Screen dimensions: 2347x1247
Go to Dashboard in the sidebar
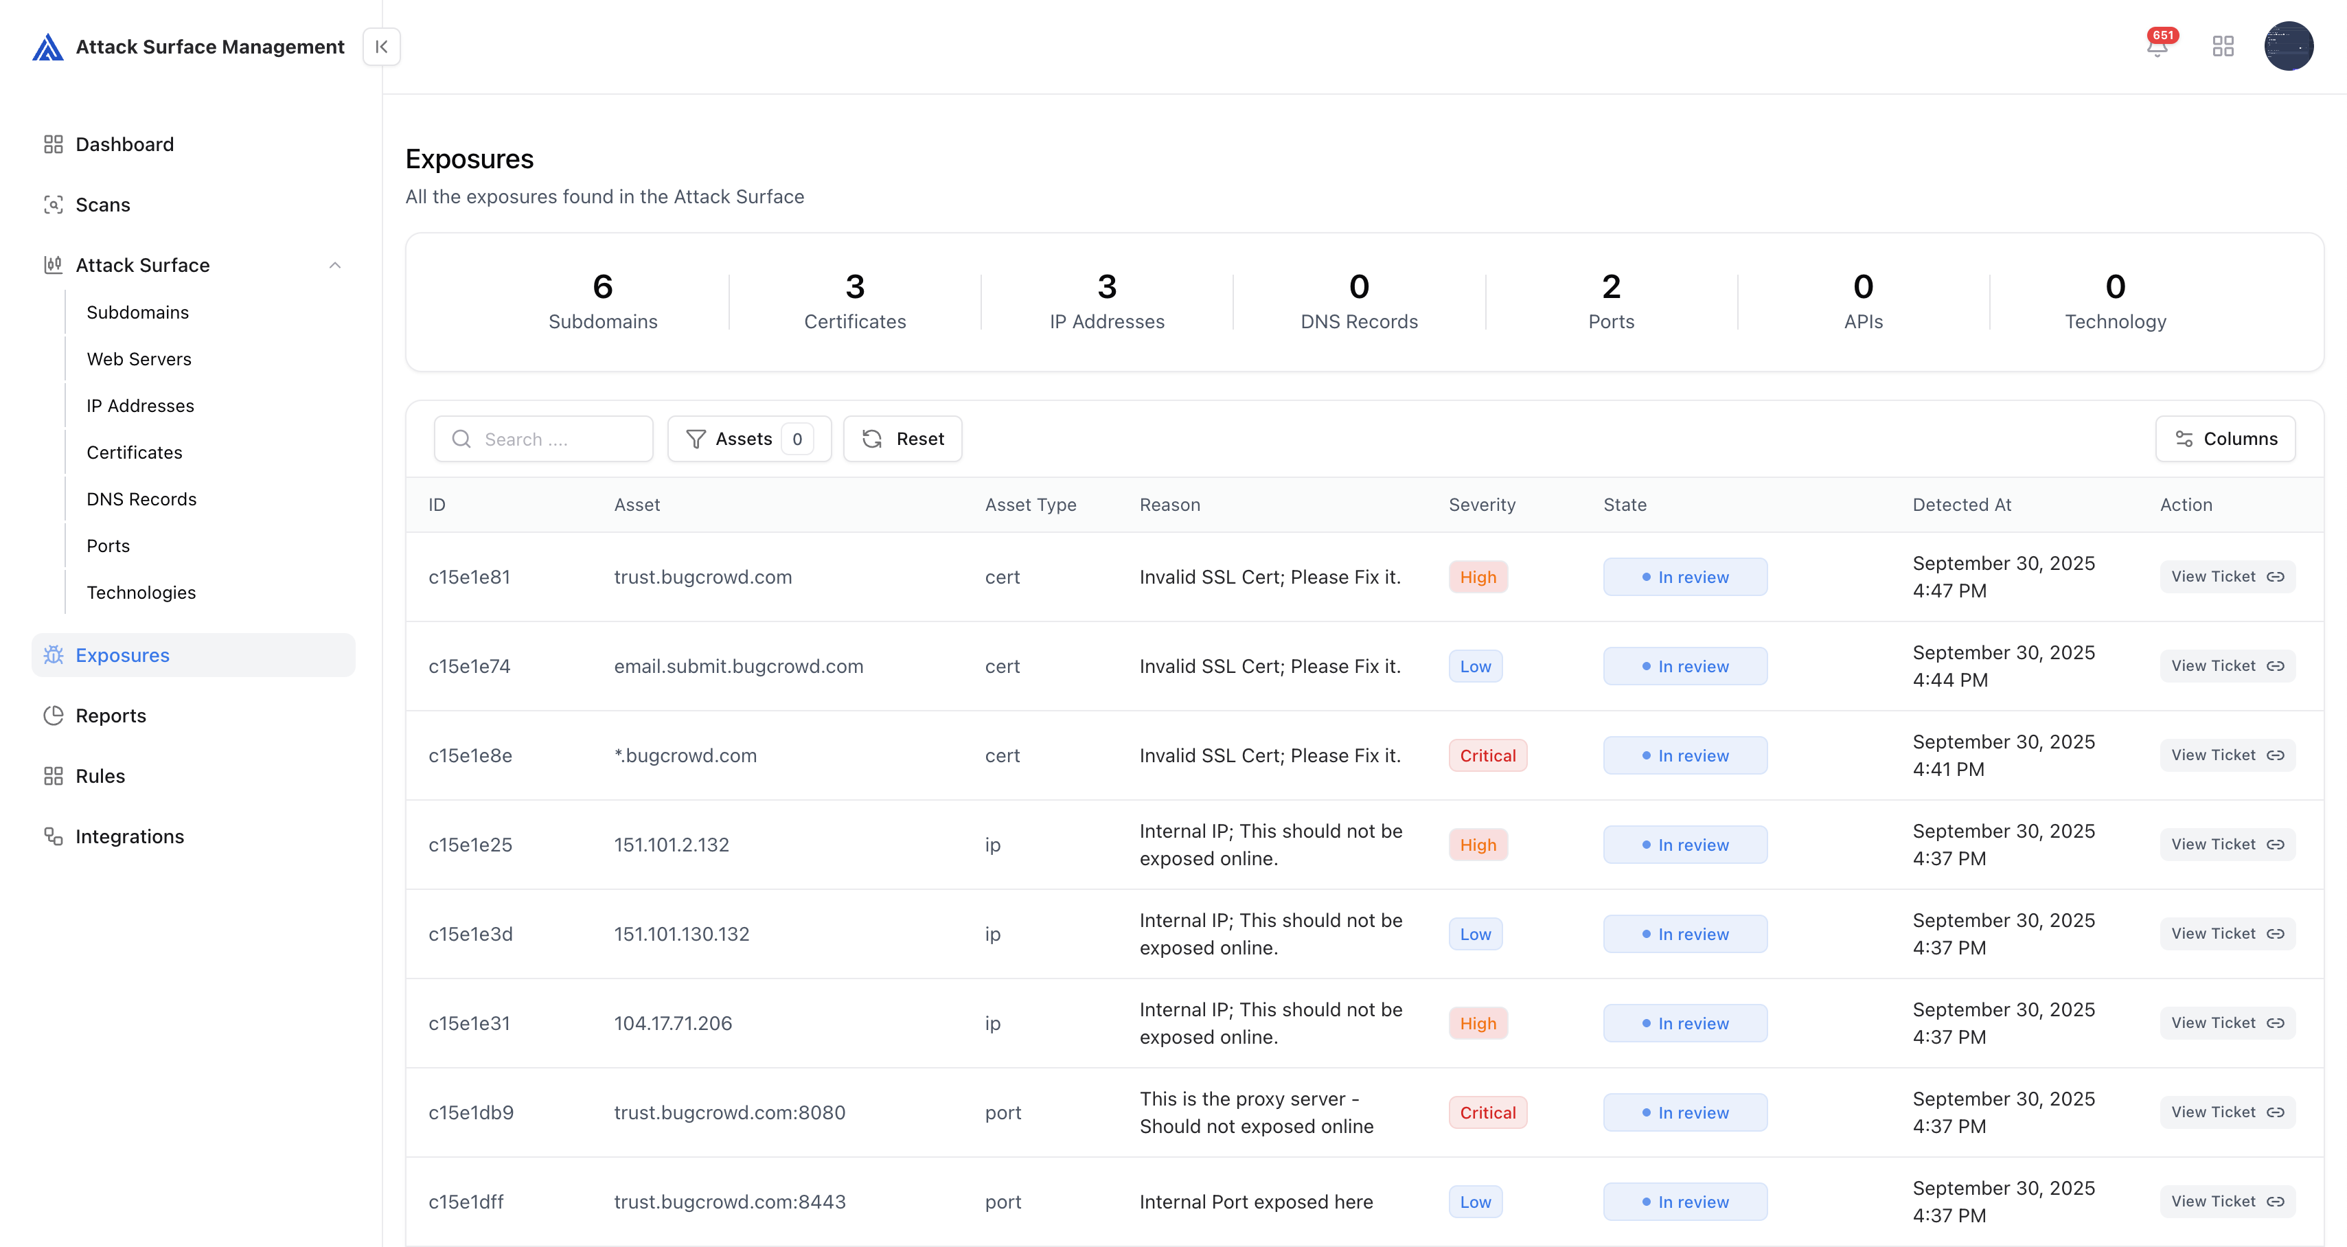click(x=124, y=145)
